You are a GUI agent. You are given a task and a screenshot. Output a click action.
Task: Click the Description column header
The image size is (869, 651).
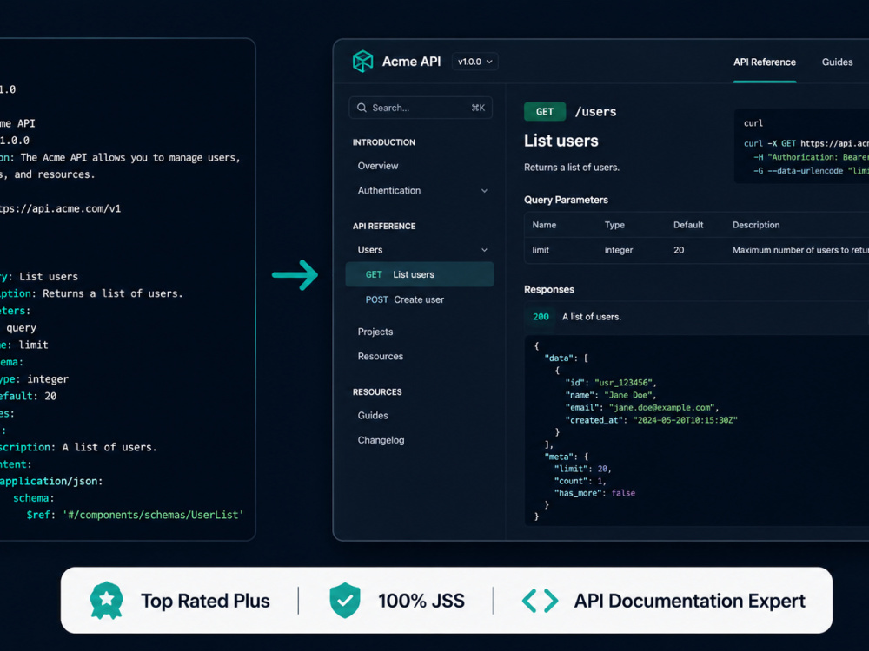coord(756,225)
